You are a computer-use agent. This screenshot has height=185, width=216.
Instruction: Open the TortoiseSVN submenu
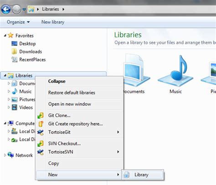point(79,152)
